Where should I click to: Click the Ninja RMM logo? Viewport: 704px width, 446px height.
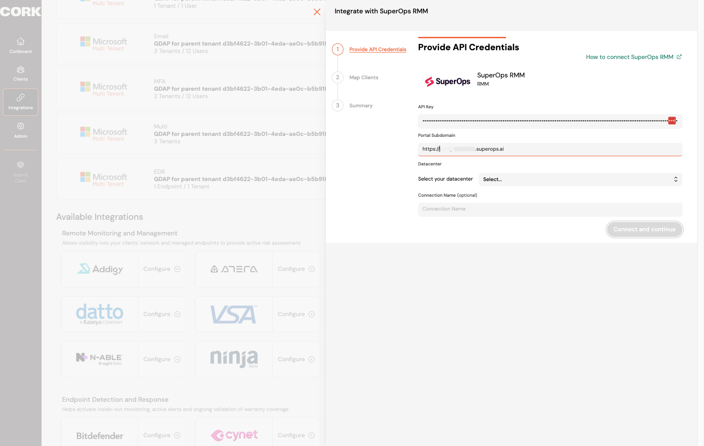pyautogui.click(x=234, y=359)
